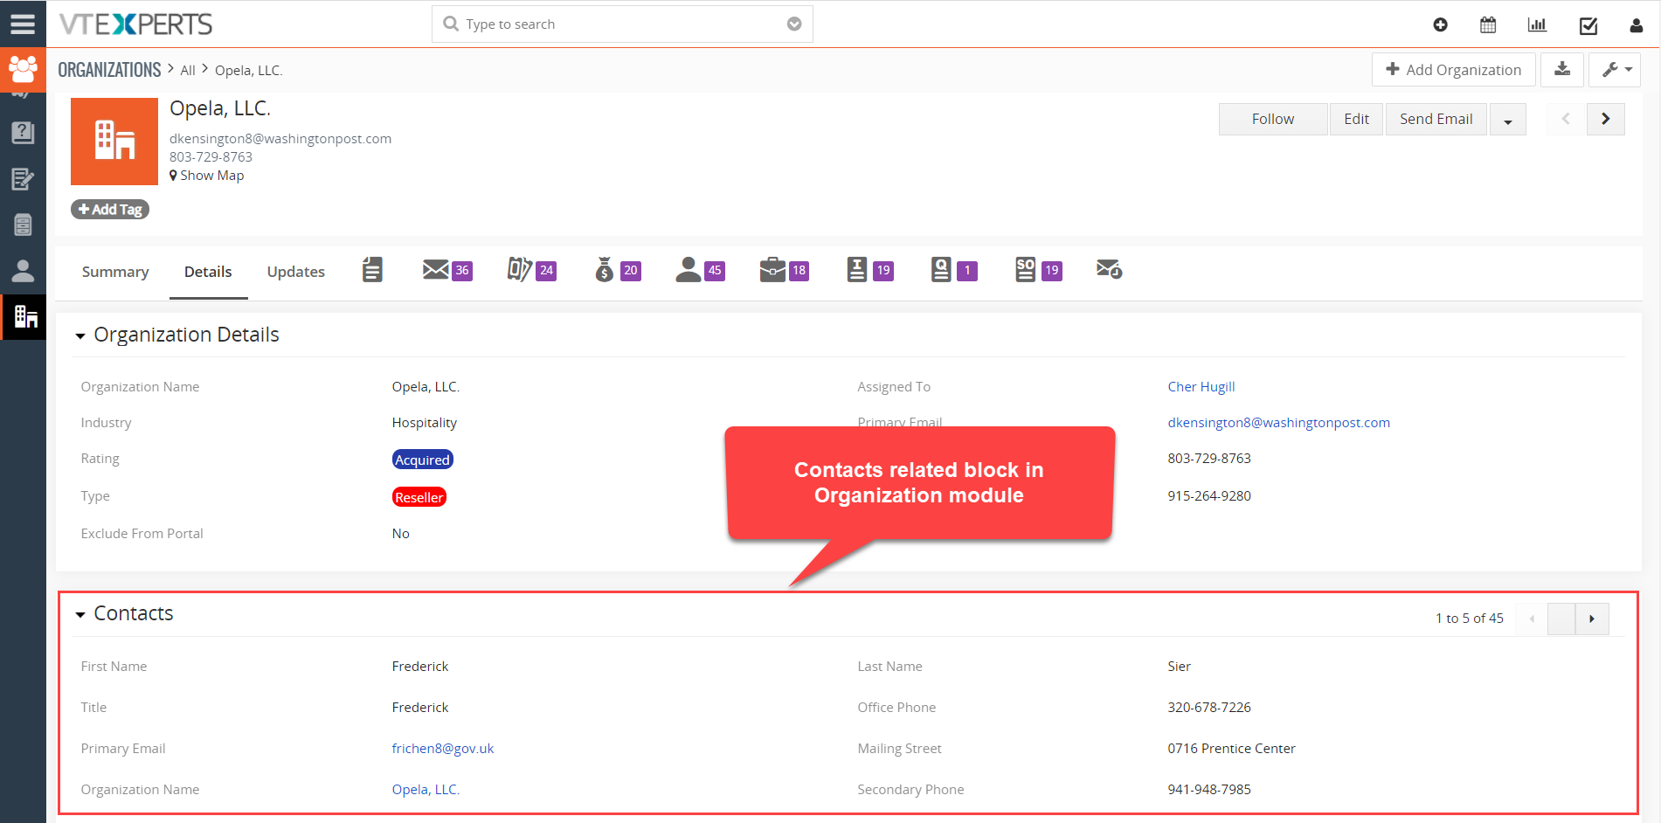Click the All breadcrumb link
This screenshot has height=823, width=1661.
click(x=188, y=71)
